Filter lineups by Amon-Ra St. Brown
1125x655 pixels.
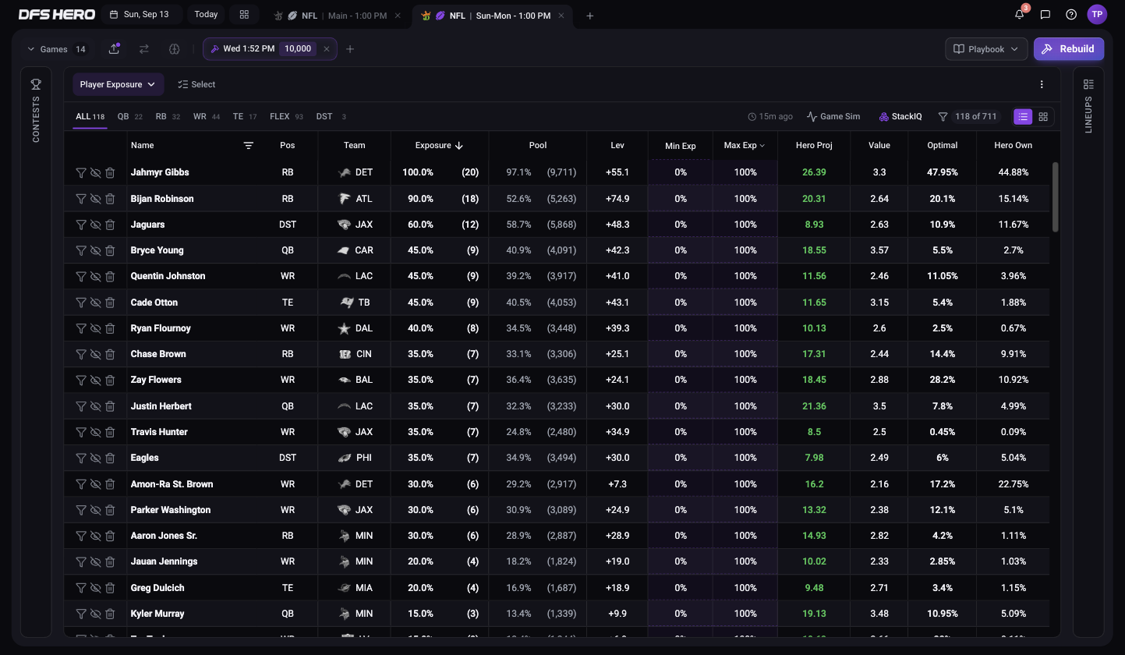81,484
